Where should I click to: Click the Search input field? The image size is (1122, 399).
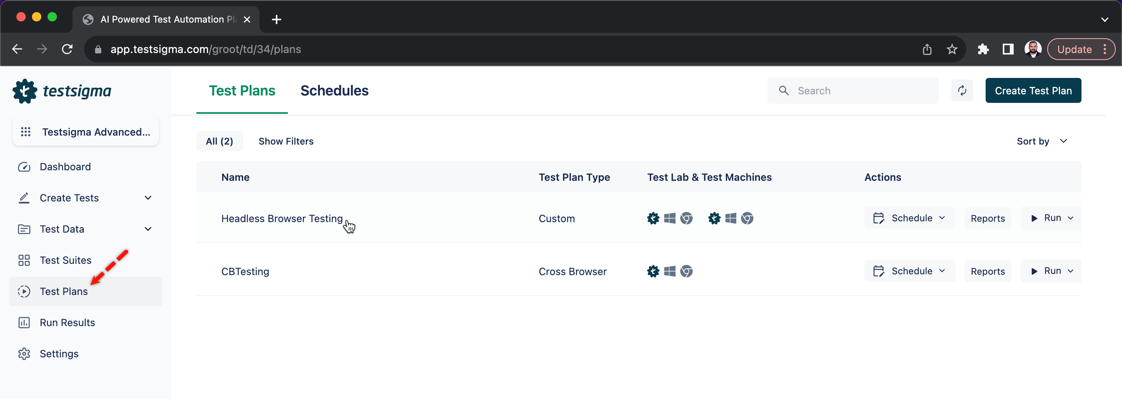[852, 91]
